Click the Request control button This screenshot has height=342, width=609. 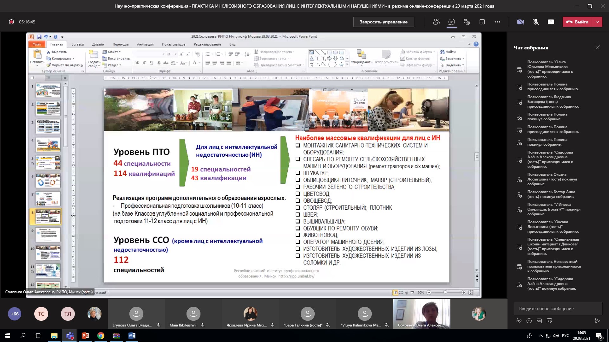[383, 22]
